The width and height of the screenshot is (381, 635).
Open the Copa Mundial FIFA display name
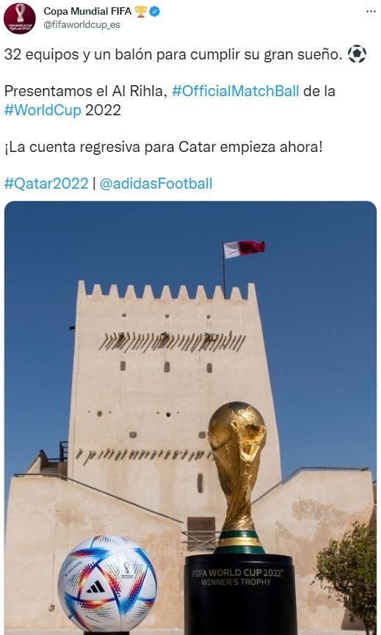pos(87,12)
